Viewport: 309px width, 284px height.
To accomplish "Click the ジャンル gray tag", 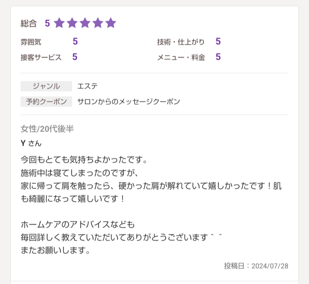I will click(x=46, y=86).
